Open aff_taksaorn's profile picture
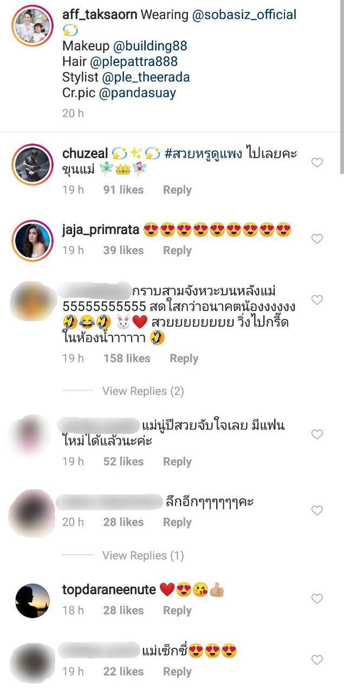This screenshot has width=344, height=694. tap(33, 26)
